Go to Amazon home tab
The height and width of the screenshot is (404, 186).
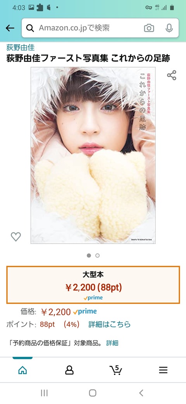22,370
